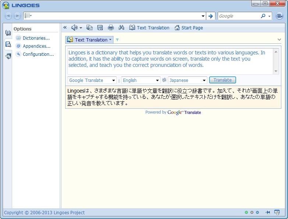Click the green status dot

[246, 212]
